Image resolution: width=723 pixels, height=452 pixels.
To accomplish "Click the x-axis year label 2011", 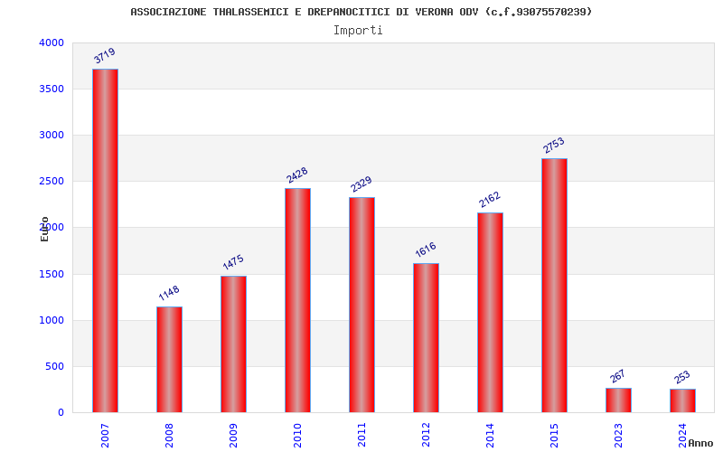I will 361,436.
